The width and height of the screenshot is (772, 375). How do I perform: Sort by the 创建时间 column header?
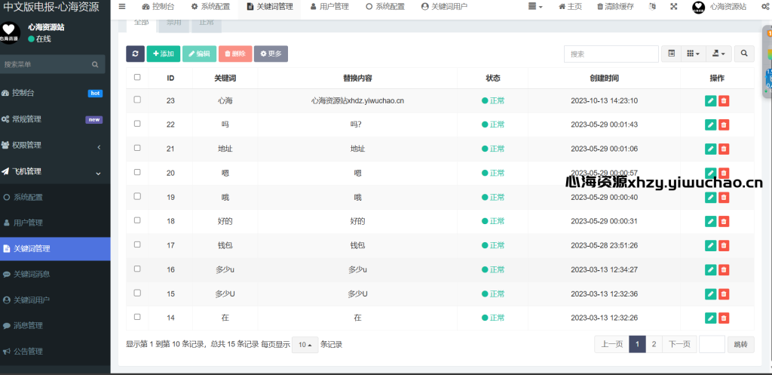coord(604,78)
